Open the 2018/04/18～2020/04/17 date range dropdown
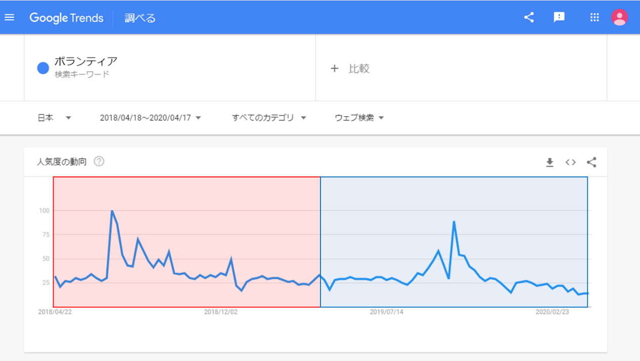The image size is (640, 361). (x=150, y=118)
